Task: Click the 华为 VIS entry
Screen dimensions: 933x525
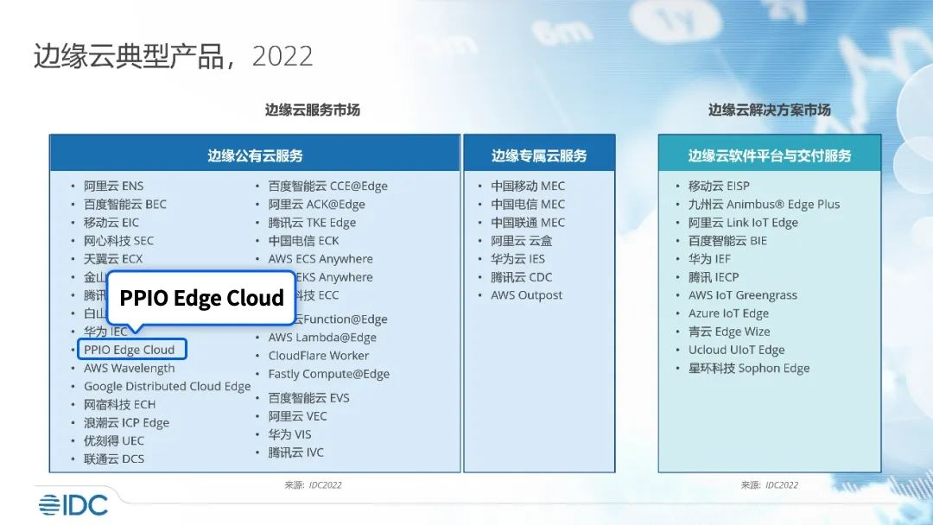Action: [289, 434]
